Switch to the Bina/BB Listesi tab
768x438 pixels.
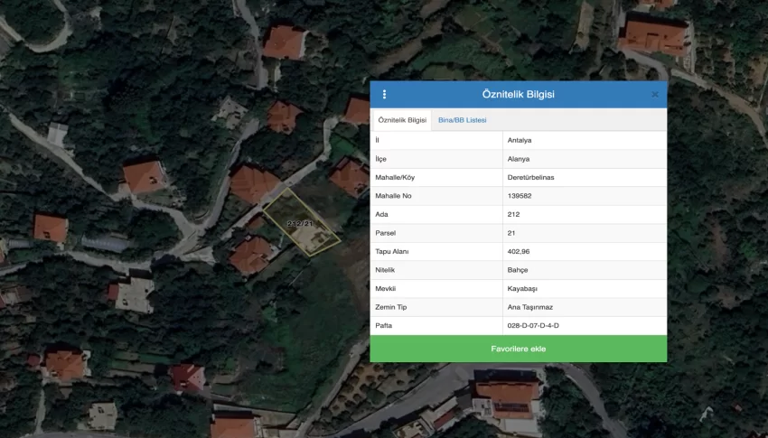pyautogui.click(x=462, y=120)
